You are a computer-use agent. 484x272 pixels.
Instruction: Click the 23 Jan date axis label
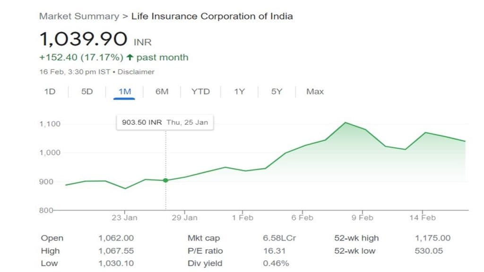(124, 218)
